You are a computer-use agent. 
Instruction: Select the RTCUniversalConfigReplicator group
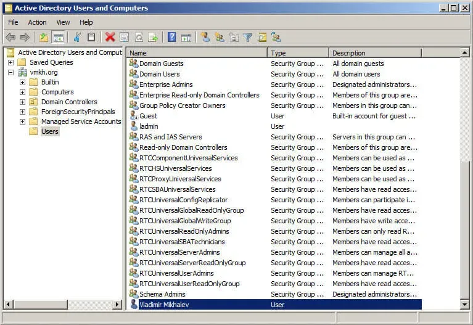183,200
